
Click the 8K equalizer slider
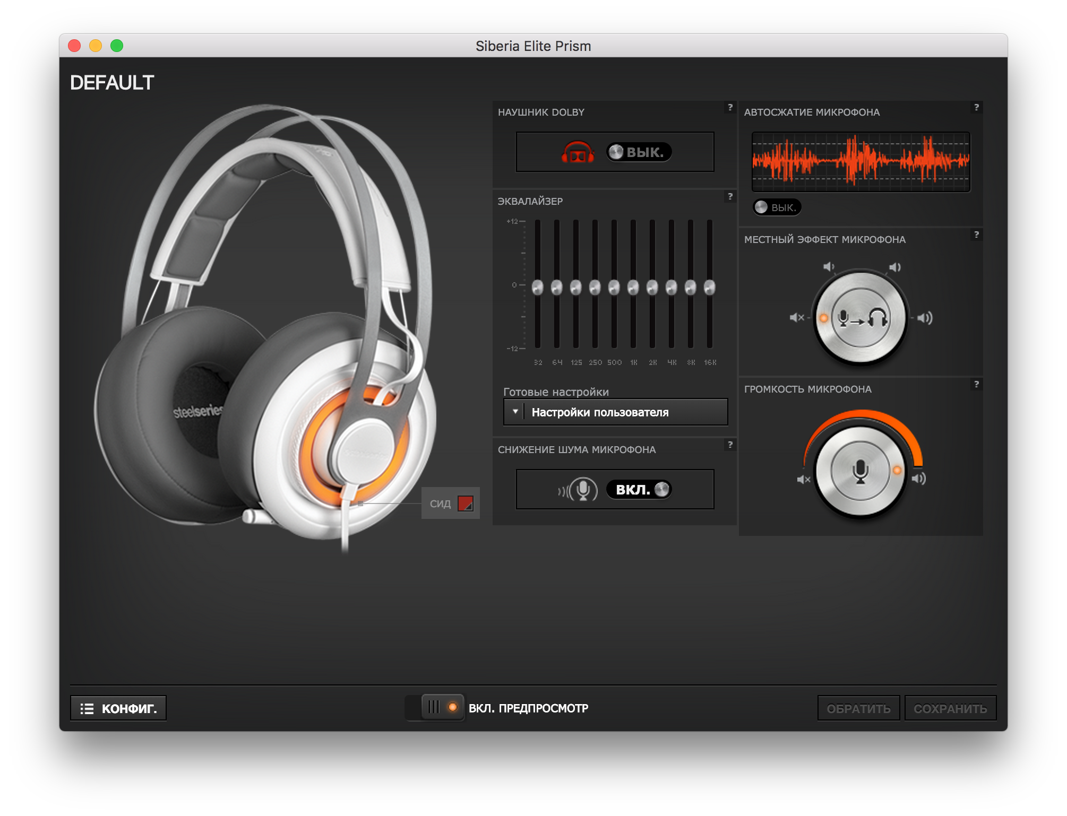[x=691, y=287]
